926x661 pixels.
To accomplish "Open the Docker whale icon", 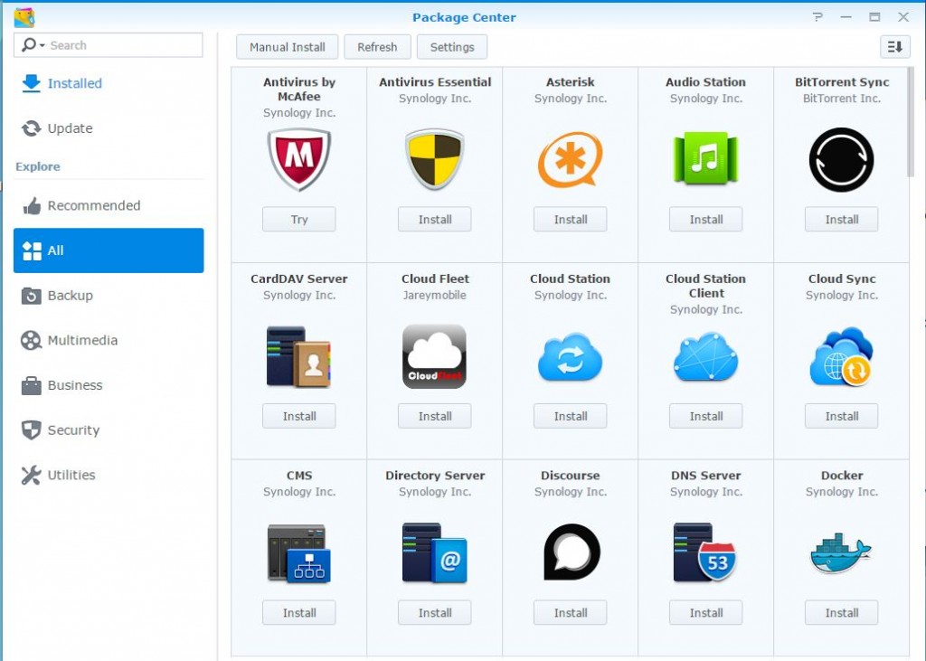I will tap(841, 552).
